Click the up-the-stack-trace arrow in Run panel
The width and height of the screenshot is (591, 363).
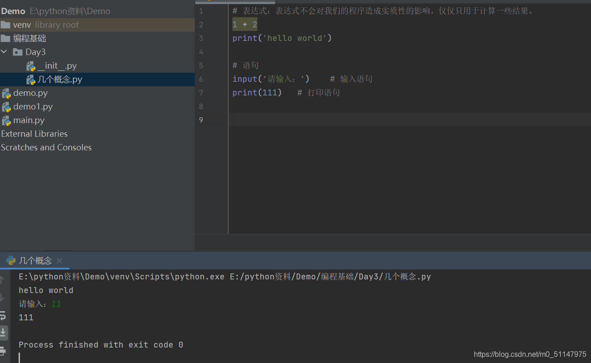2,280
